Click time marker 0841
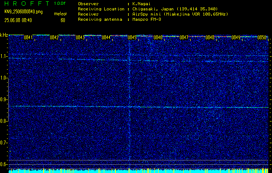272x173 pixels. 28,38
